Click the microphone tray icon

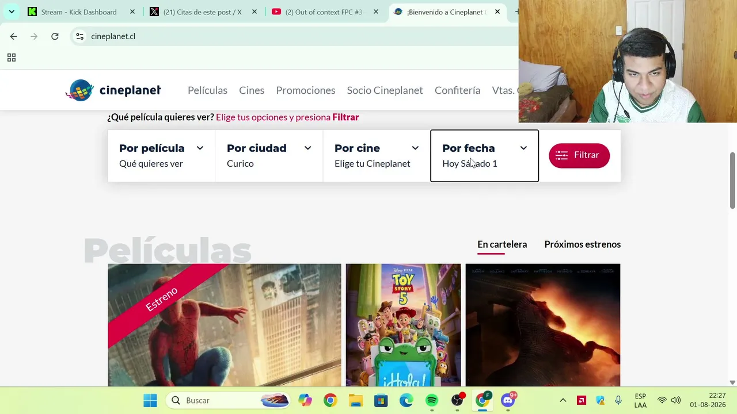[618, 400]
